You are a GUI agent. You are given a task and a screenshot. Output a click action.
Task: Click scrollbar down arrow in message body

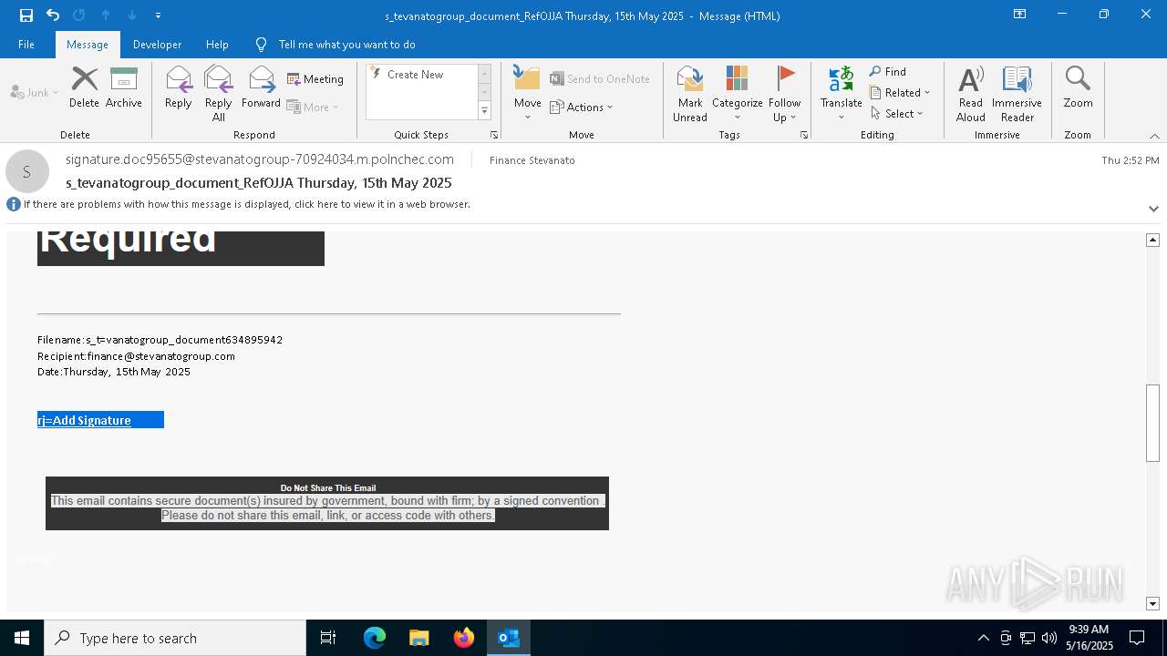point(1152,603)
